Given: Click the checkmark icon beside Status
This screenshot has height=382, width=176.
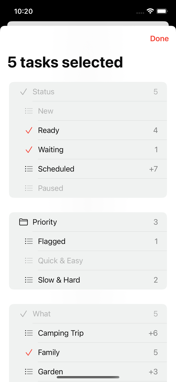Looking at the screenshot, I should (23, 92).
